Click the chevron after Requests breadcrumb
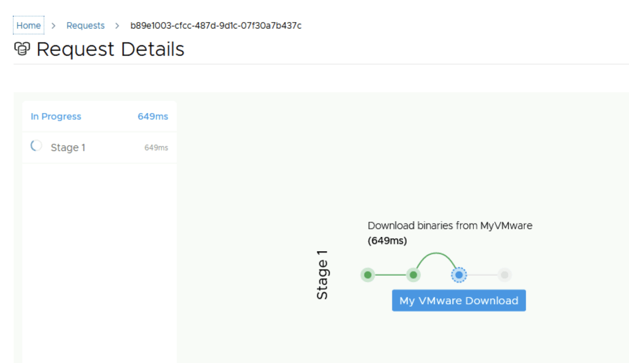 coord(117,26)
